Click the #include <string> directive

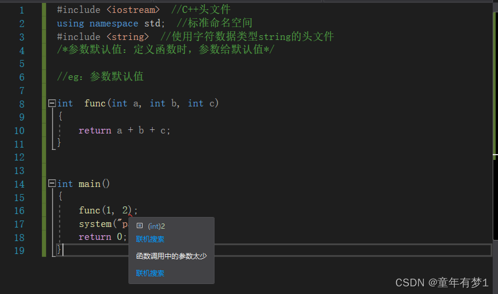coord(103,36)
